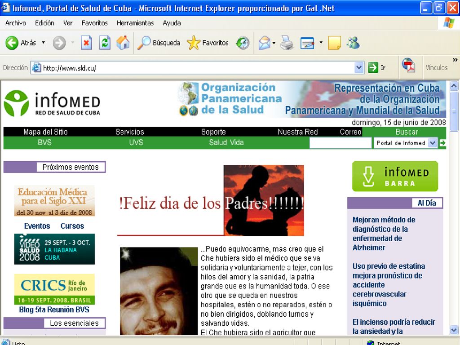Open the Archivo menu
Screen dimensions: 460x345
point(16,23)
